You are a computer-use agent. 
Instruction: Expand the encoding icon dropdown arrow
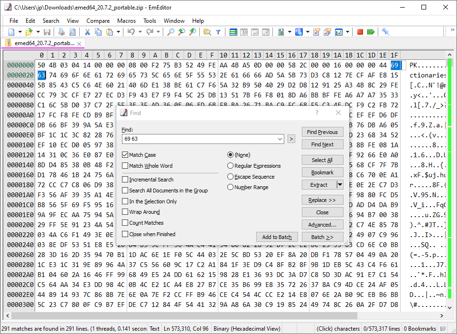pos(308,32)
